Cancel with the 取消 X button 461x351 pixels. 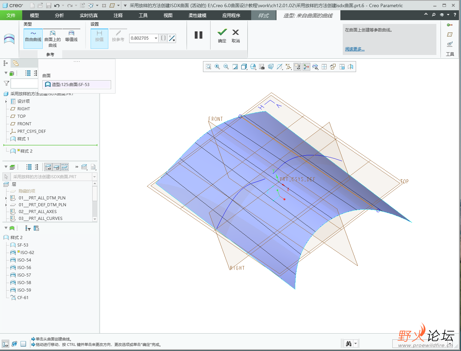(x=236, y=36)
